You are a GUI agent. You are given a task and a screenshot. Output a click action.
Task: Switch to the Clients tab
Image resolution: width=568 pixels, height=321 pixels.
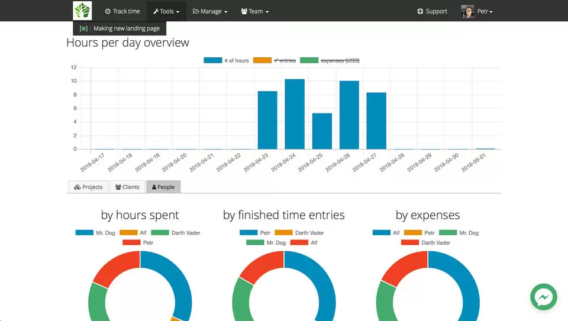127,187
